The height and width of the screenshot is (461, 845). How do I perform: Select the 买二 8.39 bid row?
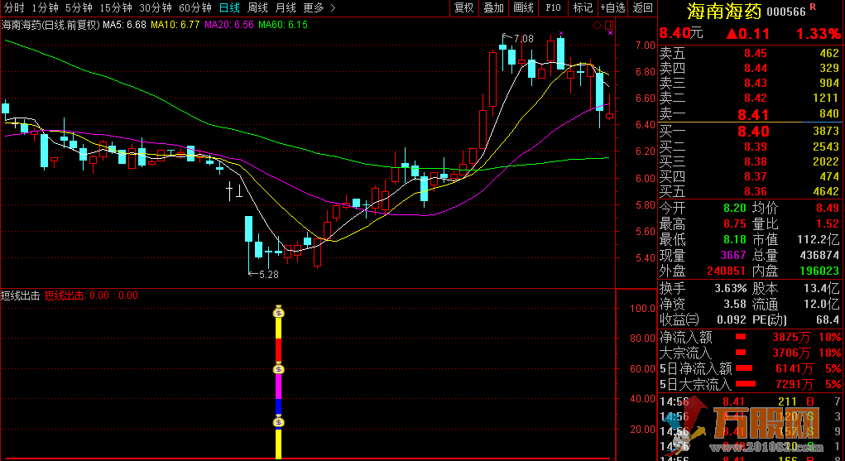tap(750, 146)
